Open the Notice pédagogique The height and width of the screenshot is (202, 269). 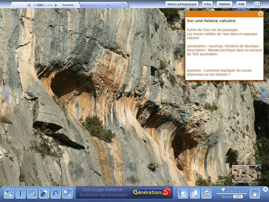click(x=182, y=4)
